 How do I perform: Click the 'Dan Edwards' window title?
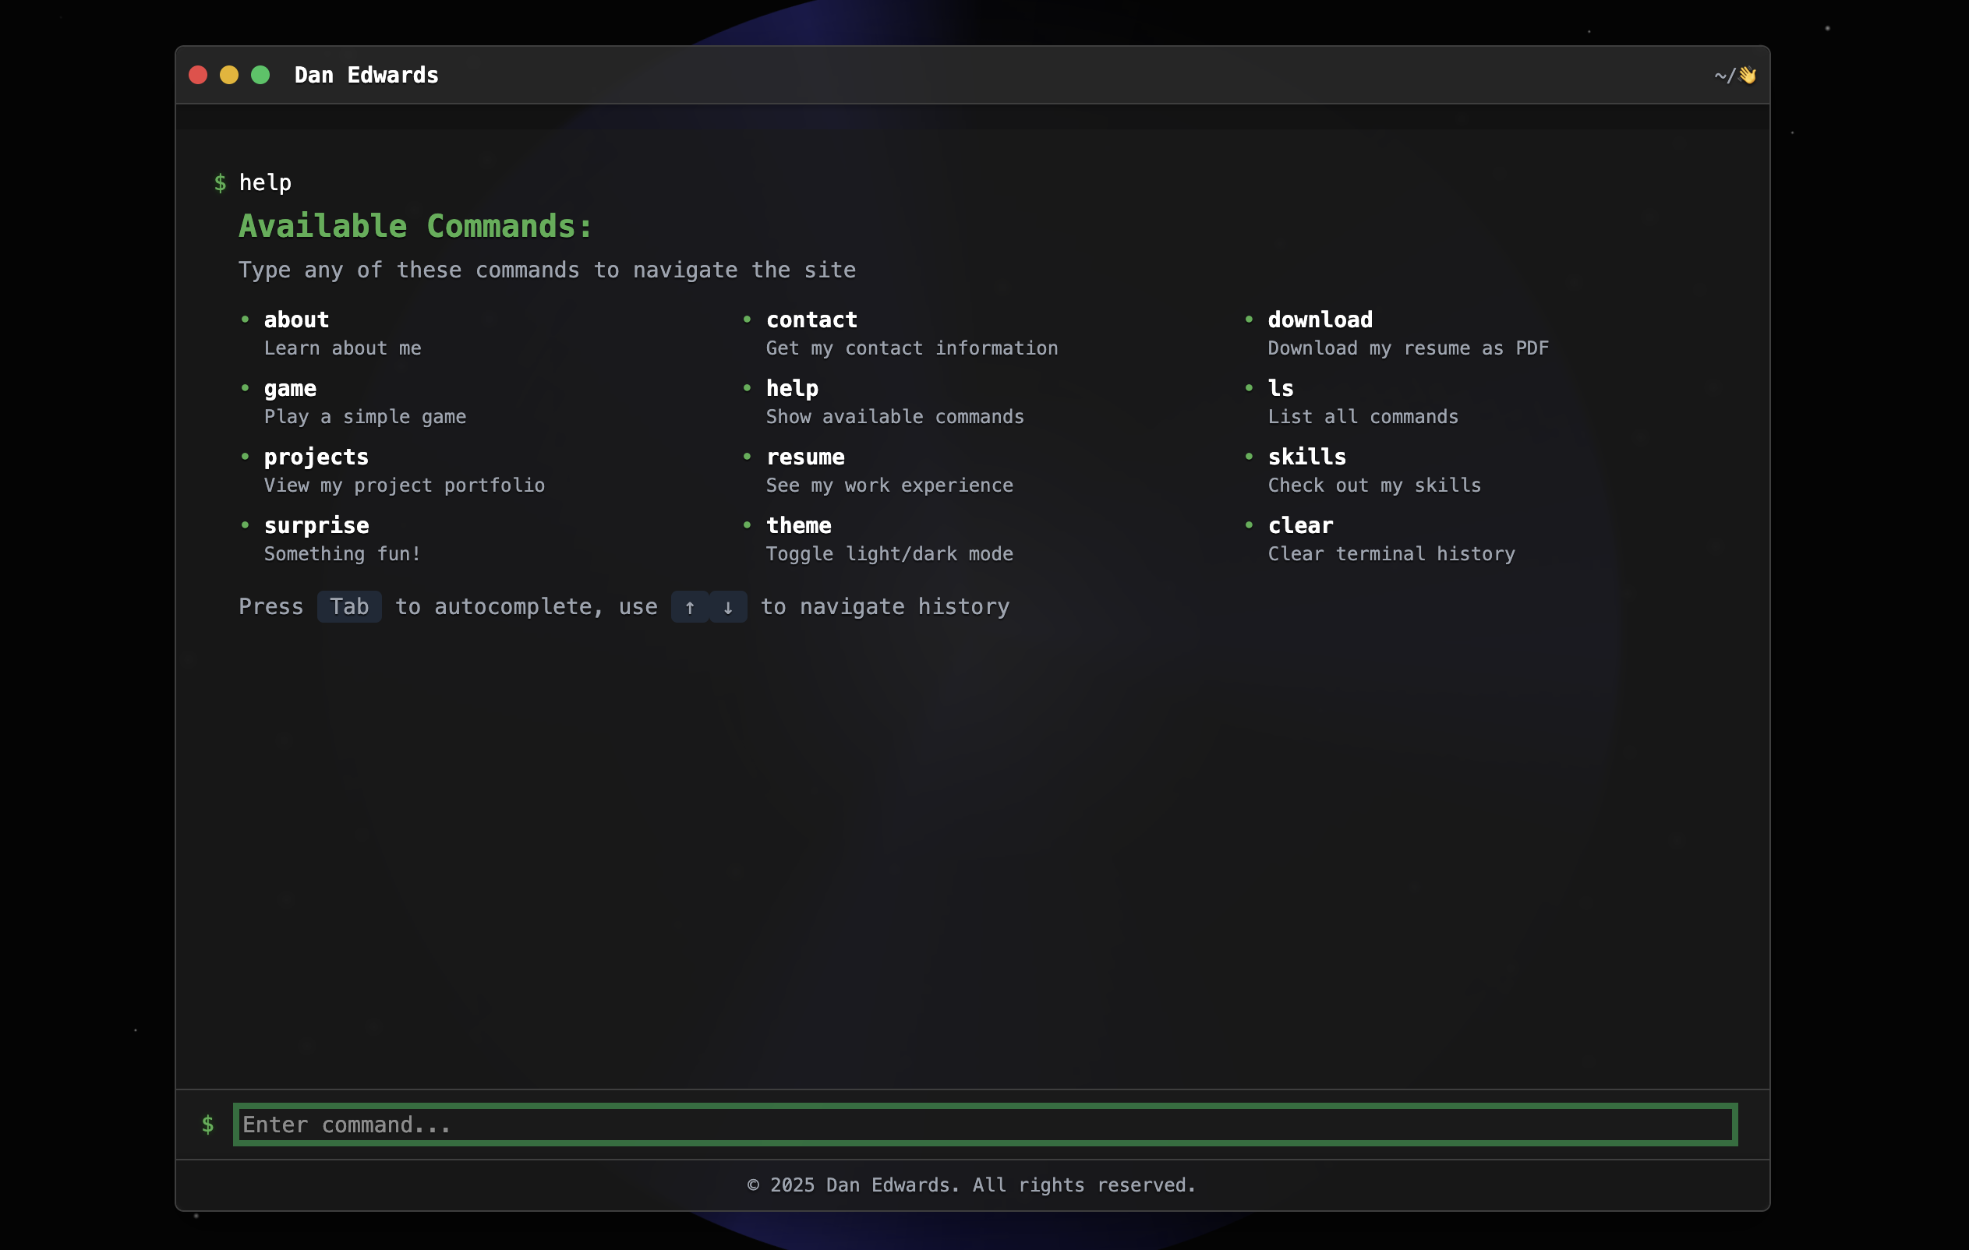coord(366,76)
